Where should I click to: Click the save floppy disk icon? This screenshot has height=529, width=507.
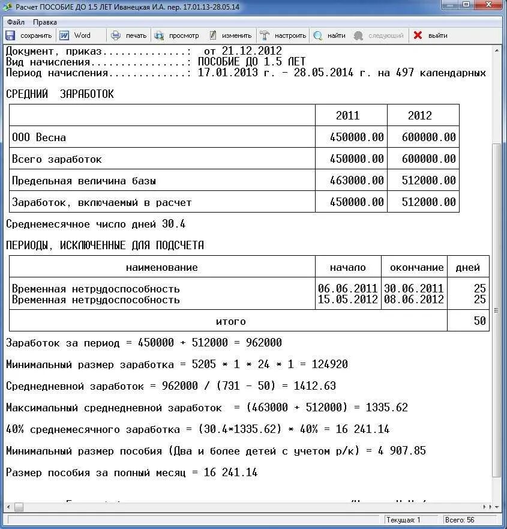(10, 35)
